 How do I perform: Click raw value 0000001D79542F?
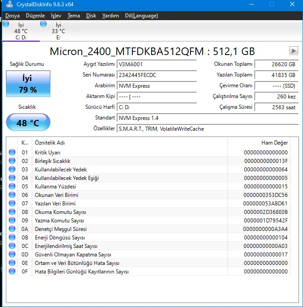265,221
